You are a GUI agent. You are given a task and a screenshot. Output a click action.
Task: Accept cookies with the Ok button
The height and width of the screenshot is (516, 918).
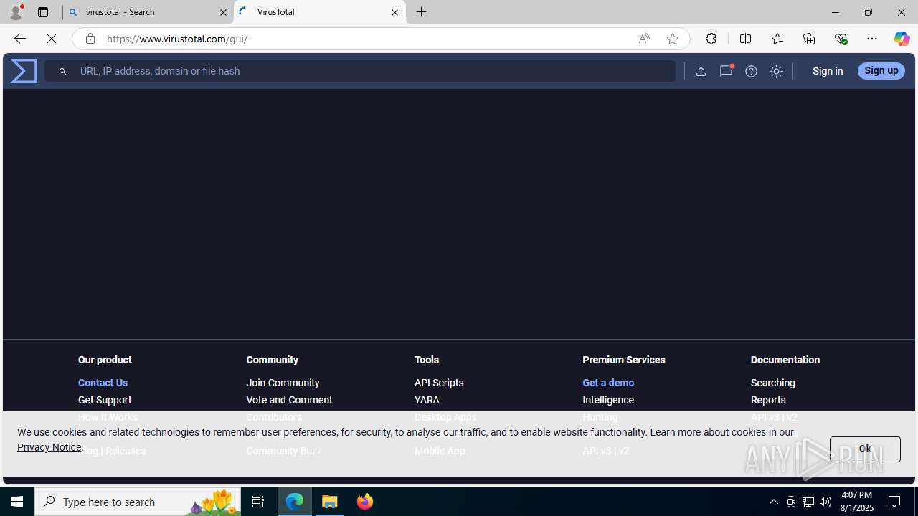tap(865, 449)
